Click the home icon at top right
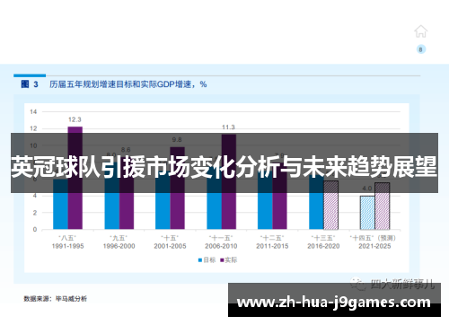 [x=420, y=31]
